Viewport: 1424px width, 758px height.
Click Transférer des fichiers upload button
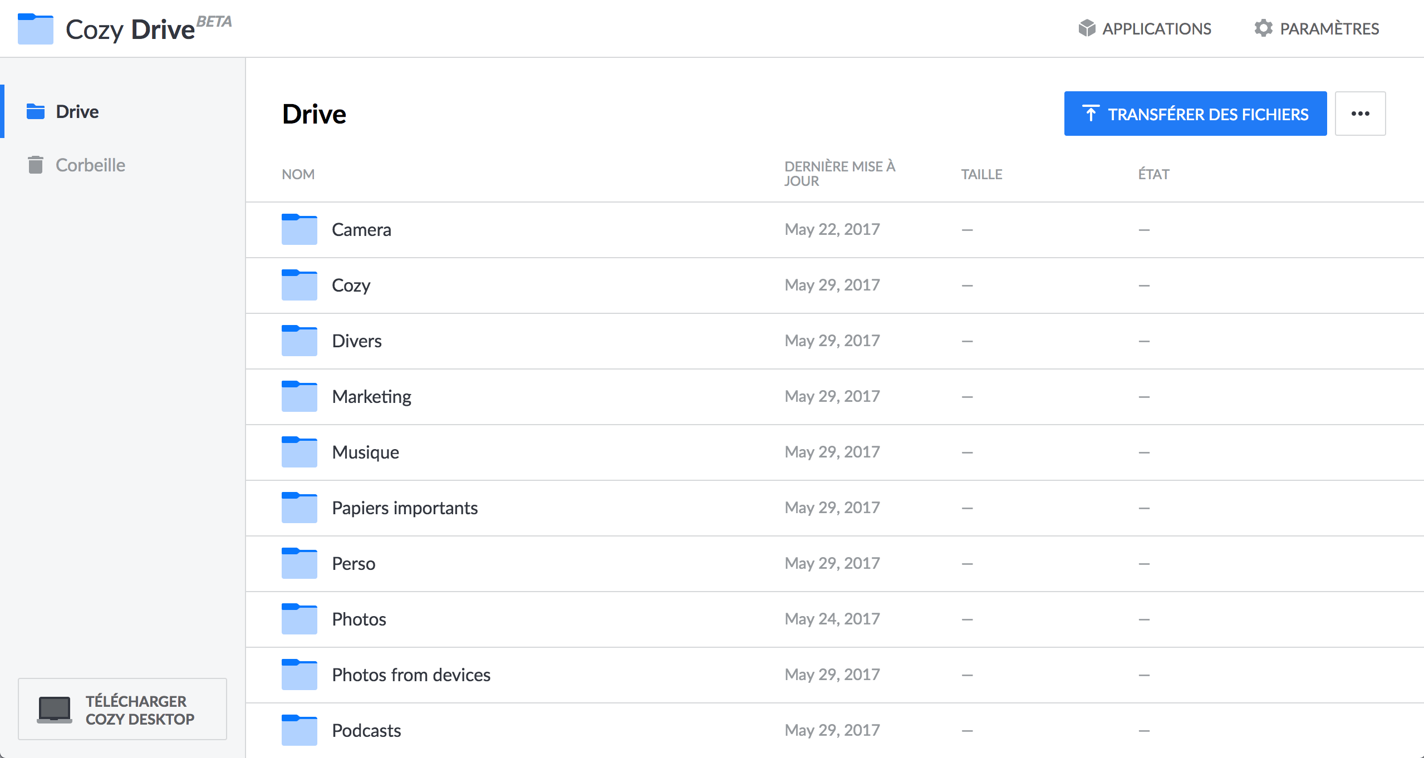(1195, 114)
